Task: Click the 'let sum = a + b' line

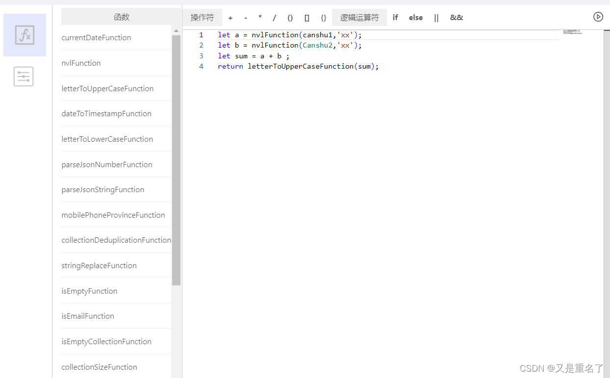Action: (x=254, y=56)
